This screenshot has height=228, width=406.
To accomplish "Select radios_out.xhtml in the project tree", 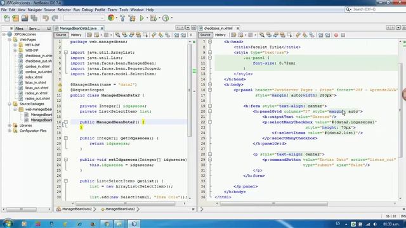I will pos(37,99).
